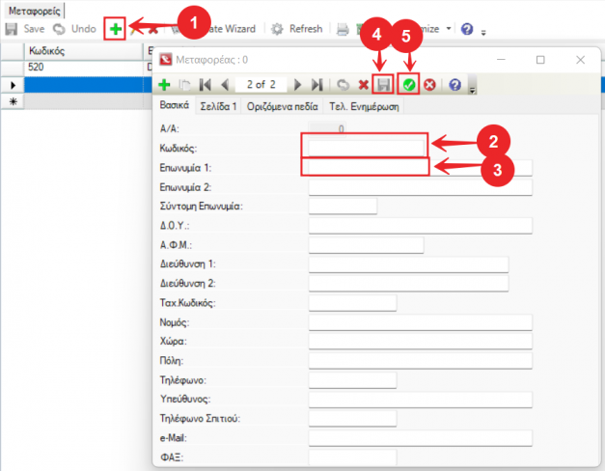Open Οριζόμενα πεδία tab
Image resolution: width=605 pixels, height=471 pixels.
click(x=283, y=106)
